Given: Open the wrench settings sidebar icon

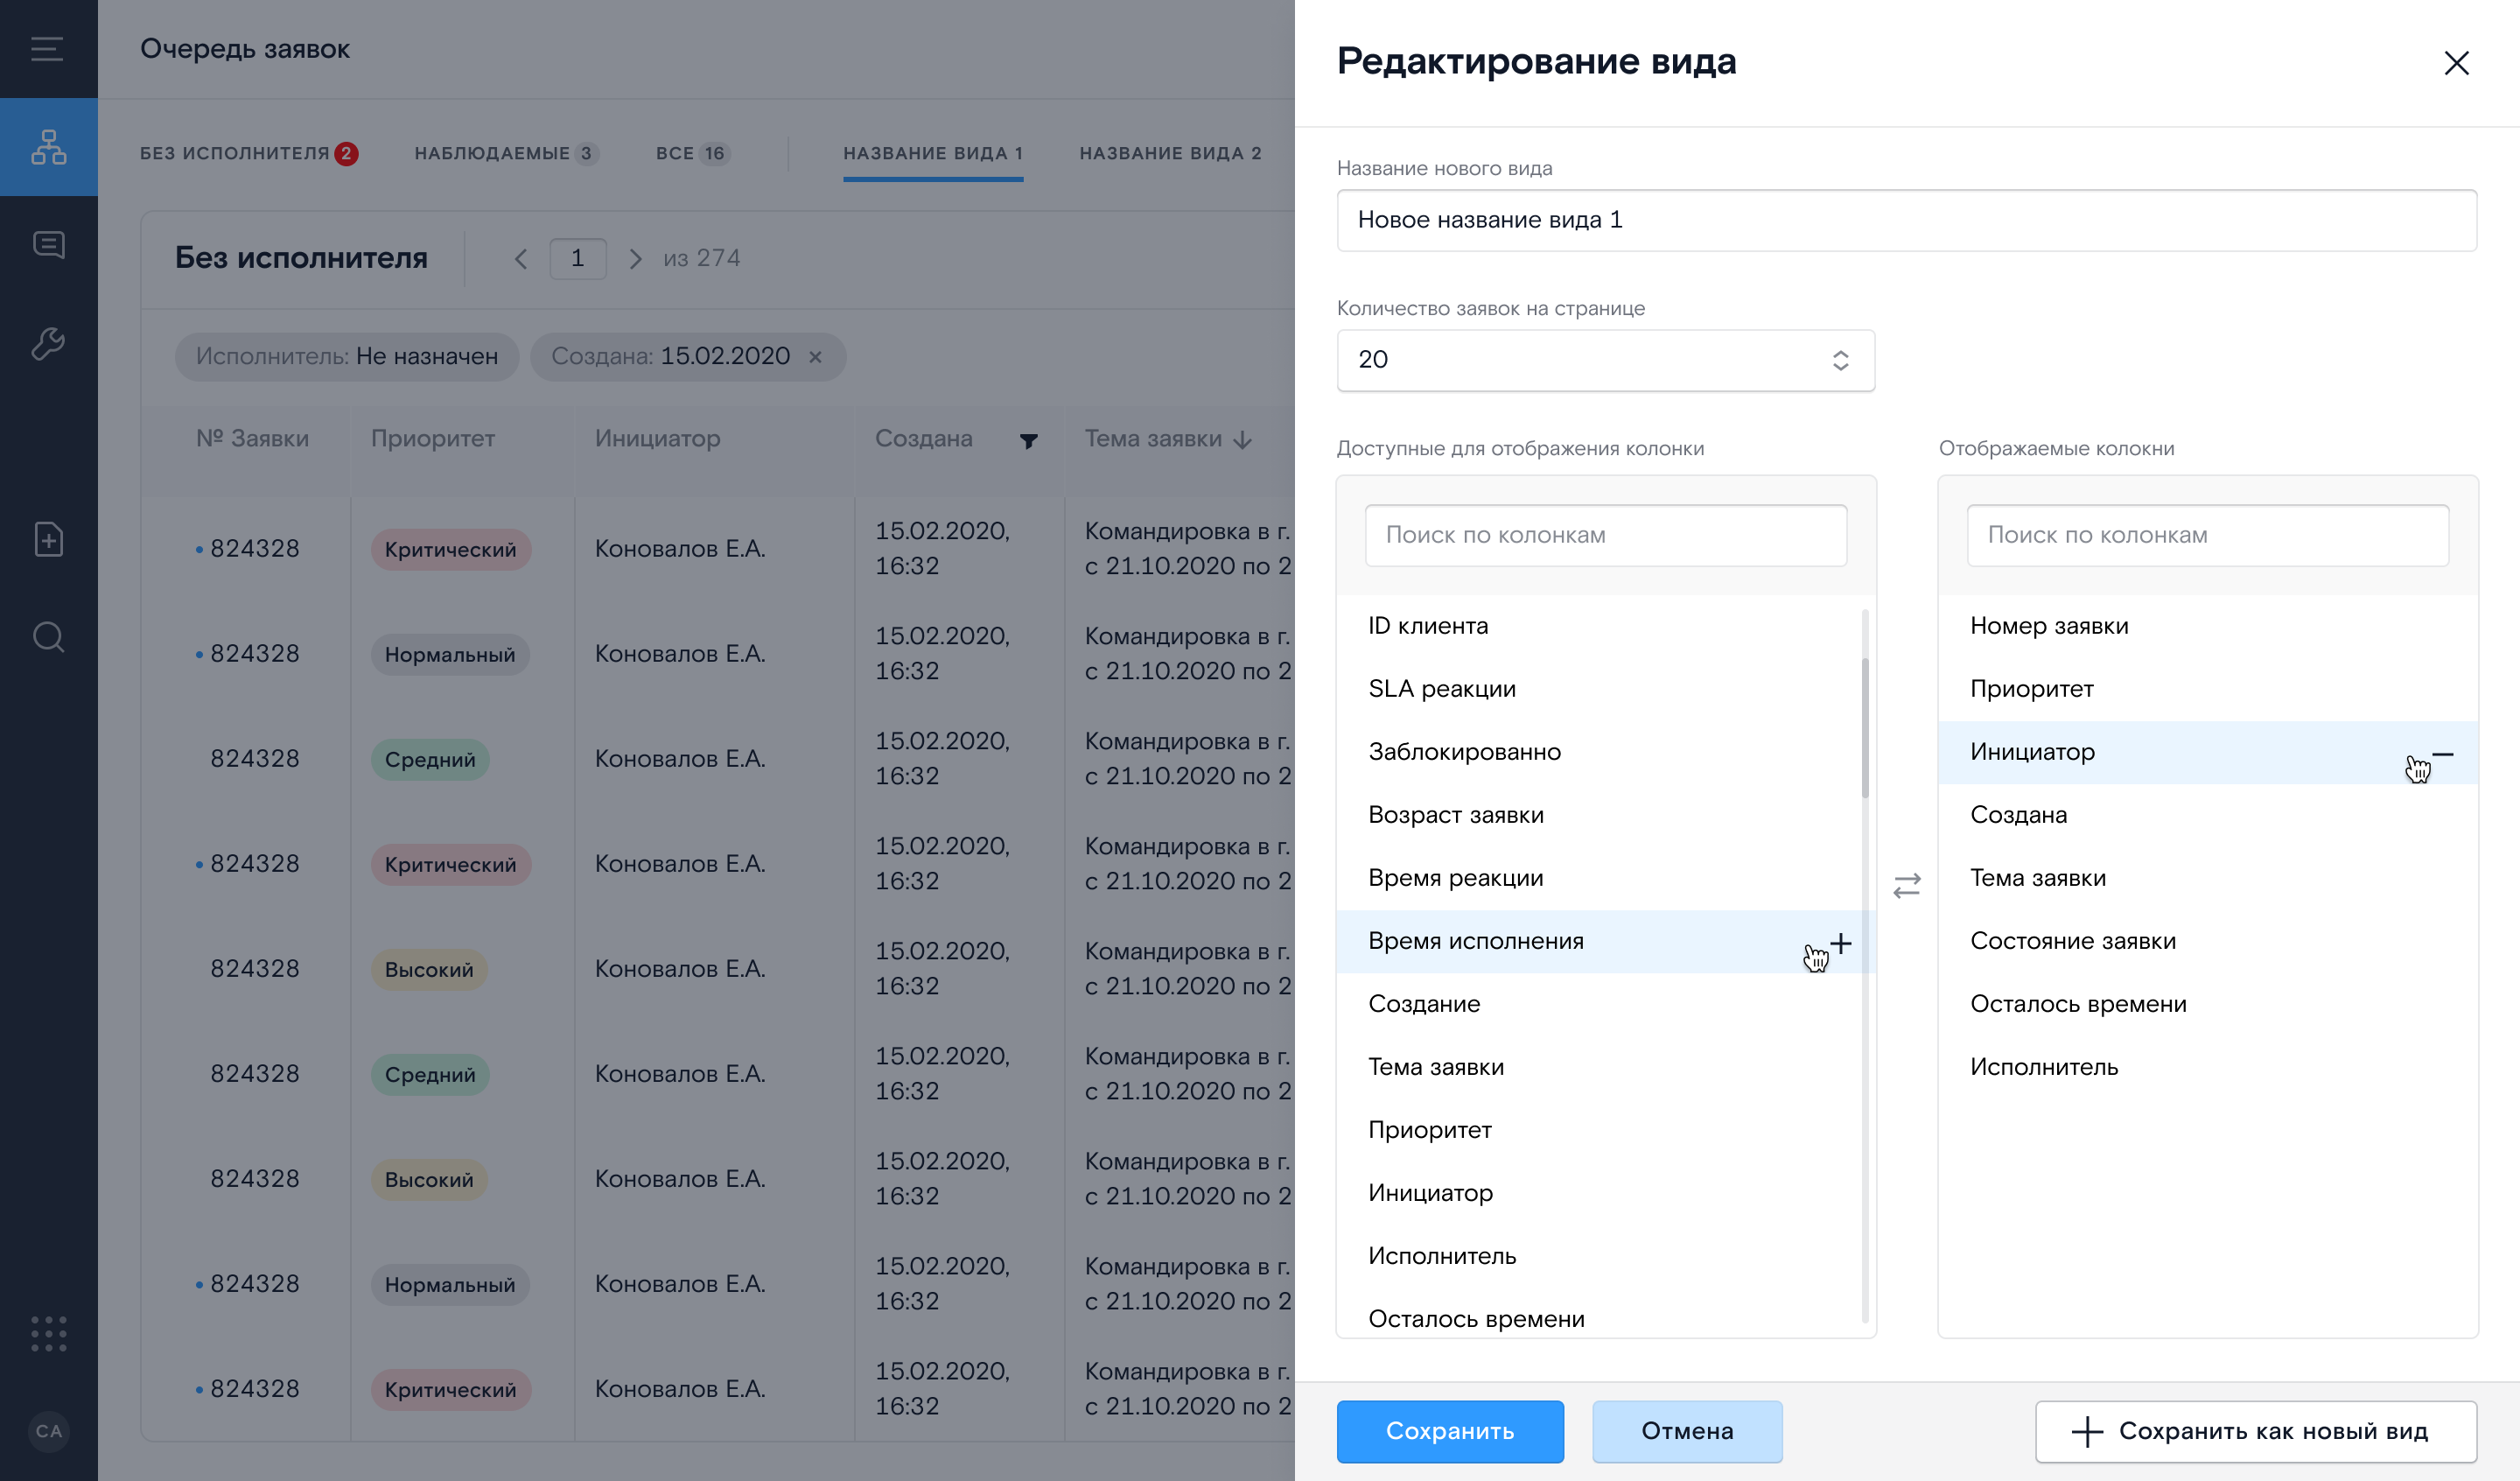Looking at the screenshot, I should coord(48,343).
